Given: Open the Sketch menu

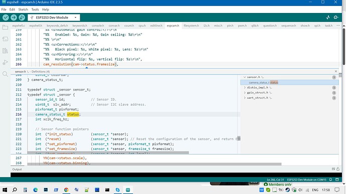Looking at the screenshot, I should 23,9.
